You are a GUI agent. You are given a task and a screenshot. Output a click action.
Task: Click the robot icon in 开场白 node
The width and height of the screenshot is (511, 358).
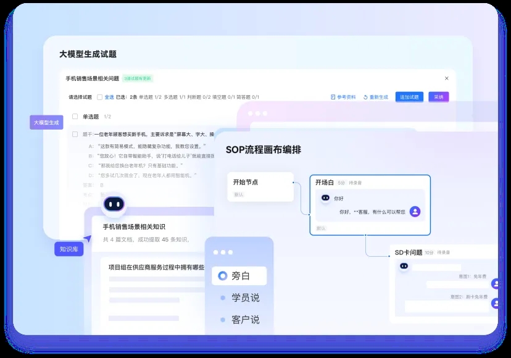pos(325,198)
